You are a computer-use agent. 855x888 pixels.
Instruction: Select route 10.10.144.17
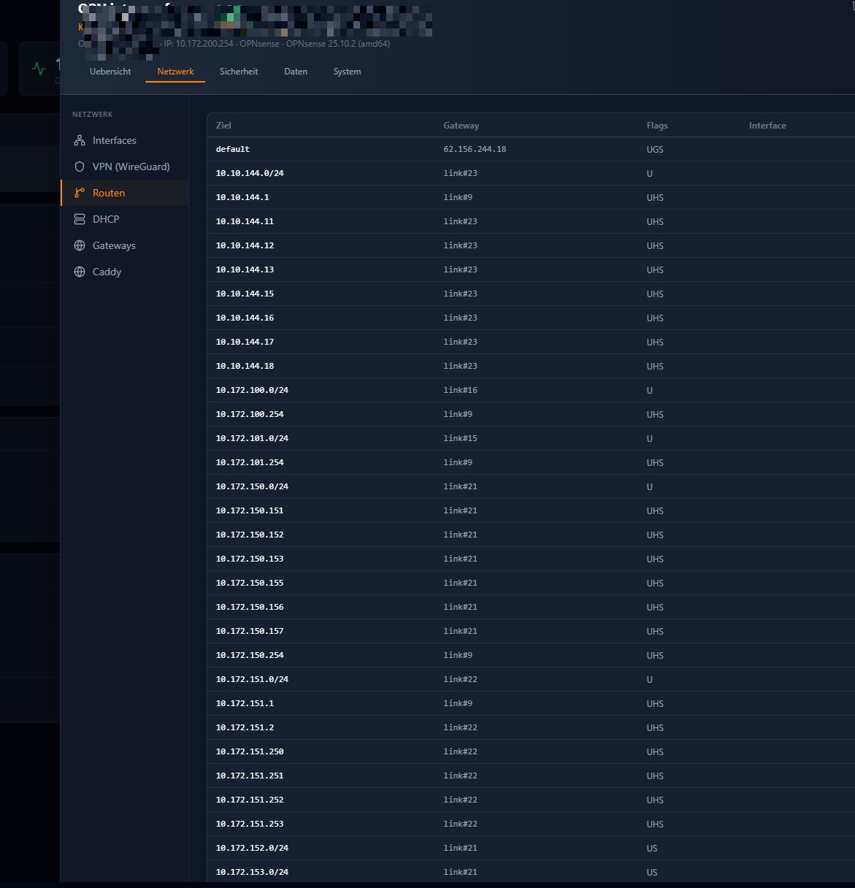531,342
